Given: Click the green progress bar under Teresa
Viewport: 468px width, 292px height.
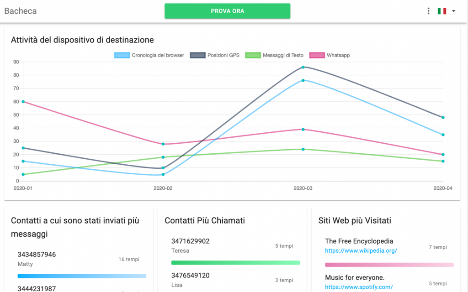Looking at the screenshot, I should (x=235, y=263).
